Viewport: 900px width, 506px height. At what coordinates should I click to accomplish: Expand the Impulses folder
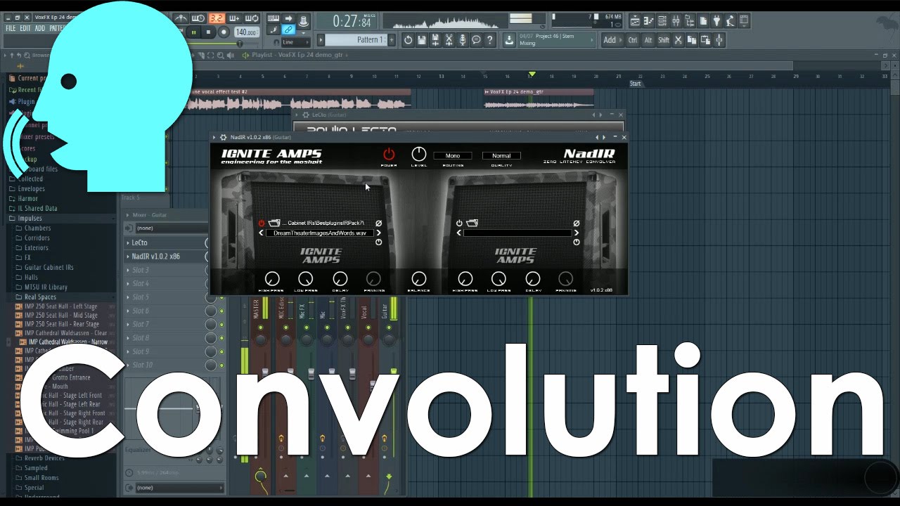[30, 219]
